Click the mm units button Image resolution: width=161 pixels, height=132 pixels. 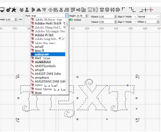[20, 19]
